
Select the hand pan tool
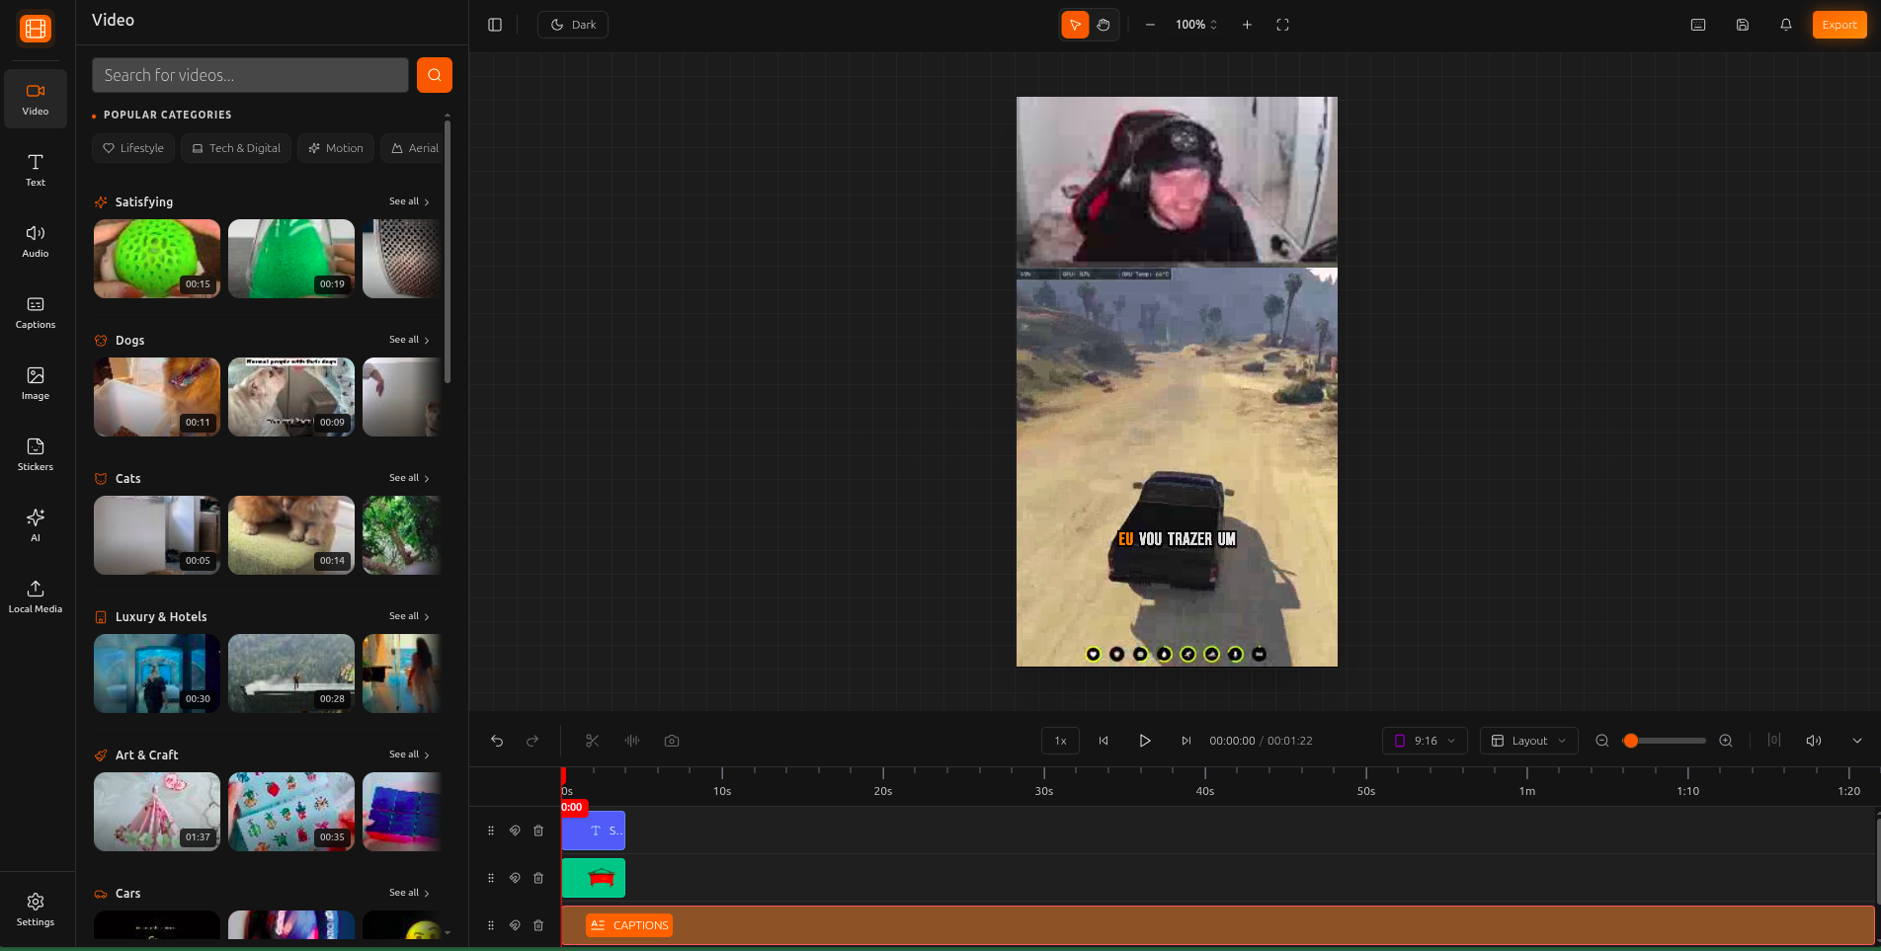1104,25
